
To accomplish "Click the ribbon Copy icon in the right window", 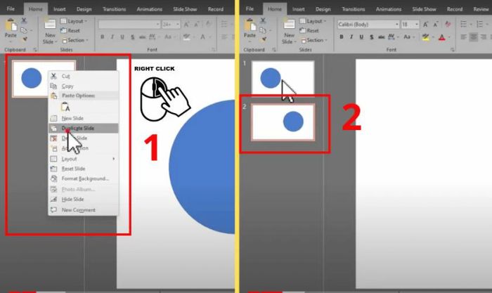I will tap(263, 30).
